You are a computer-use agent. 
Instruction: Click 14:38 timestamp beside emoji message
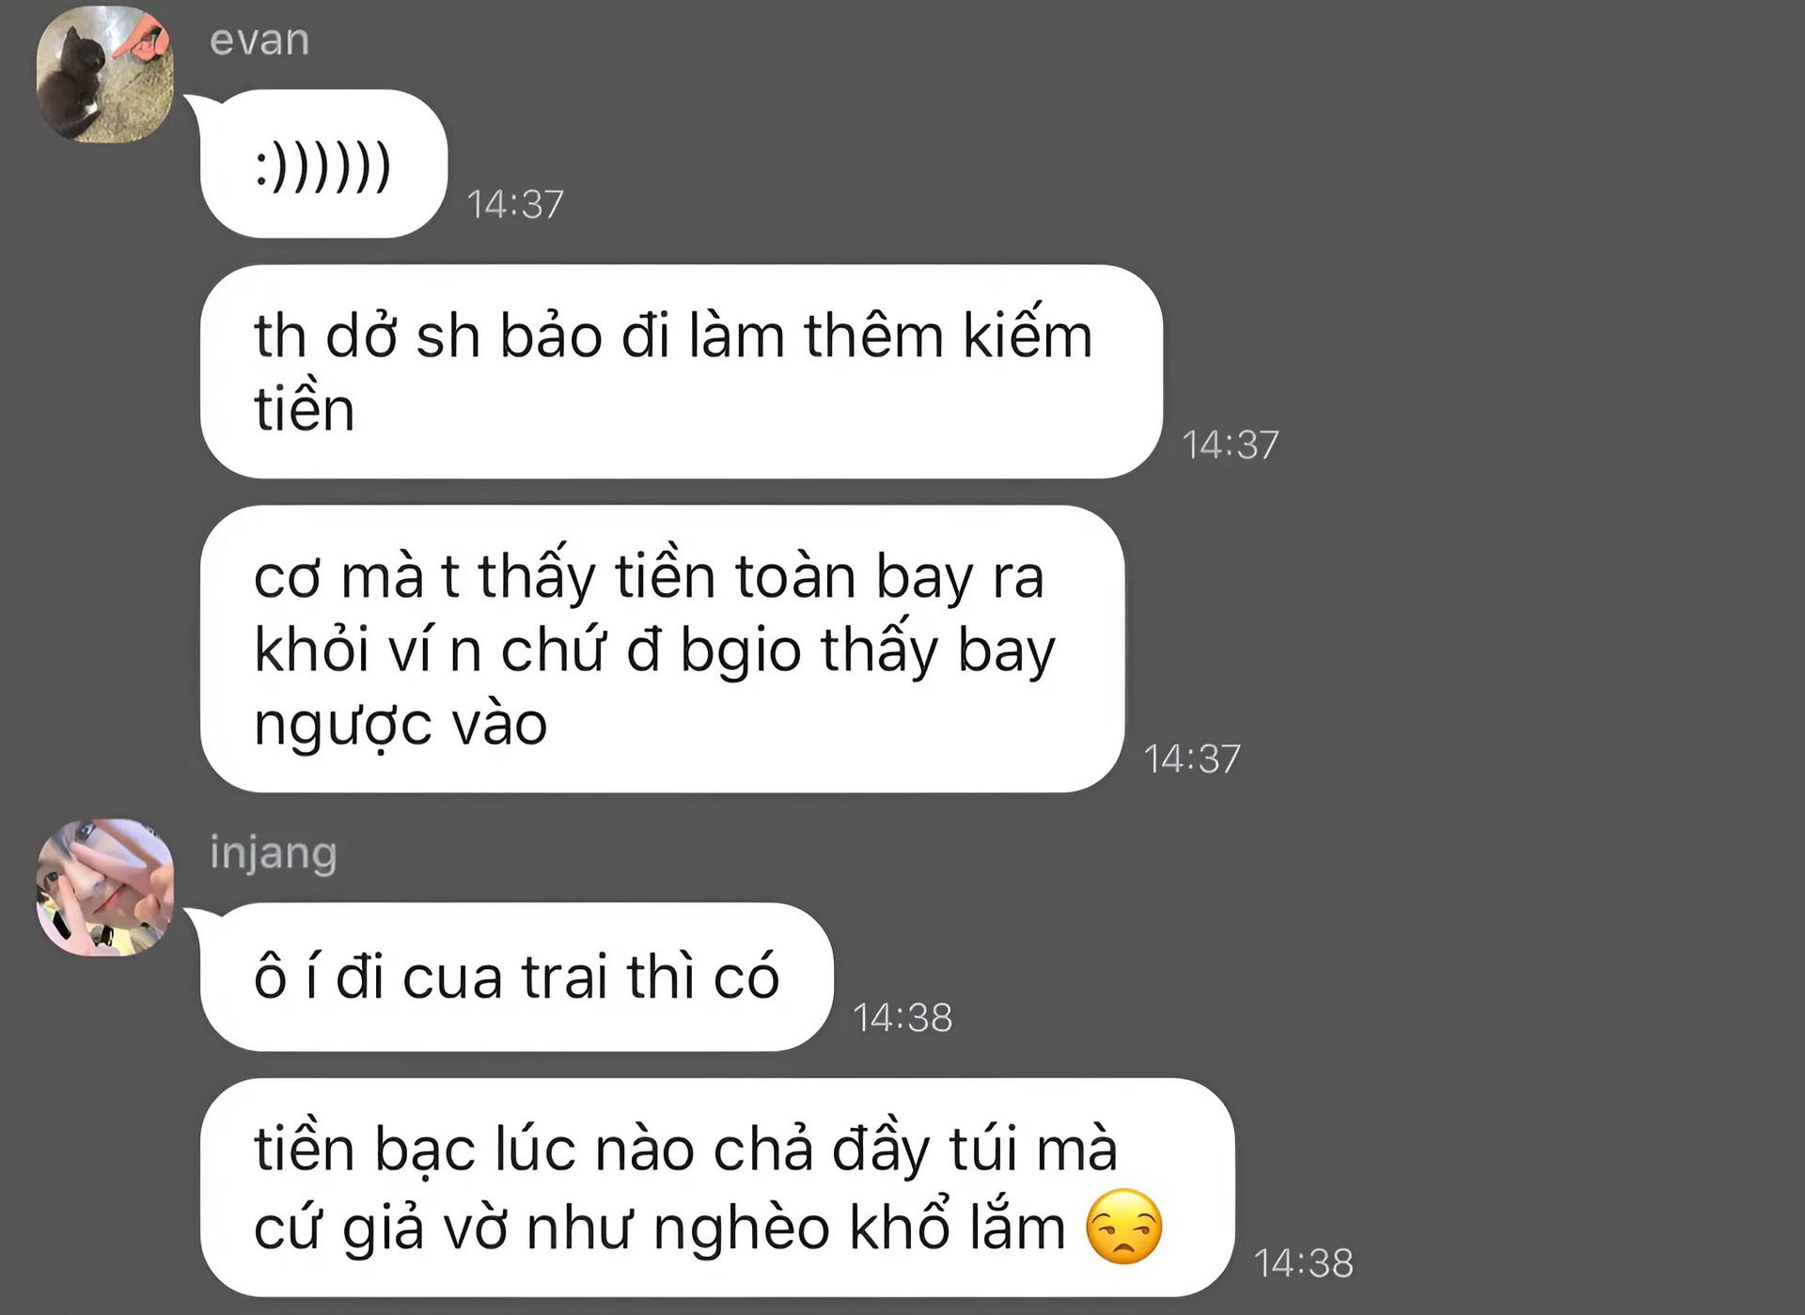pyautogui.click(x=1304, y=1262)
